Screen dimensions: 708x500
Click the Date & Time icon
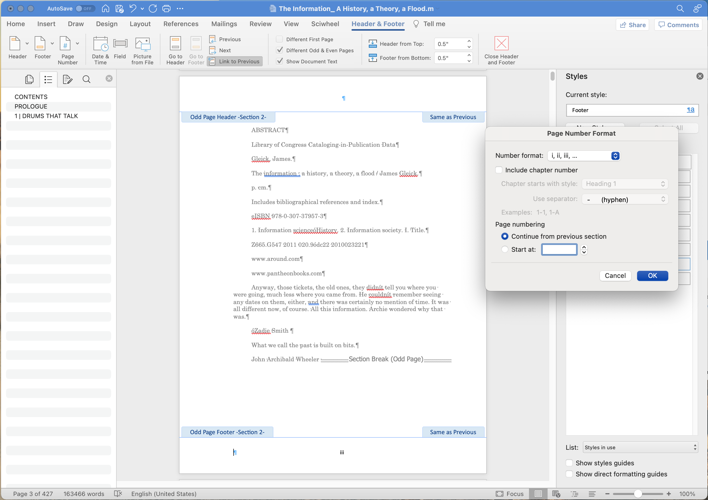click(x=100, y=44)
